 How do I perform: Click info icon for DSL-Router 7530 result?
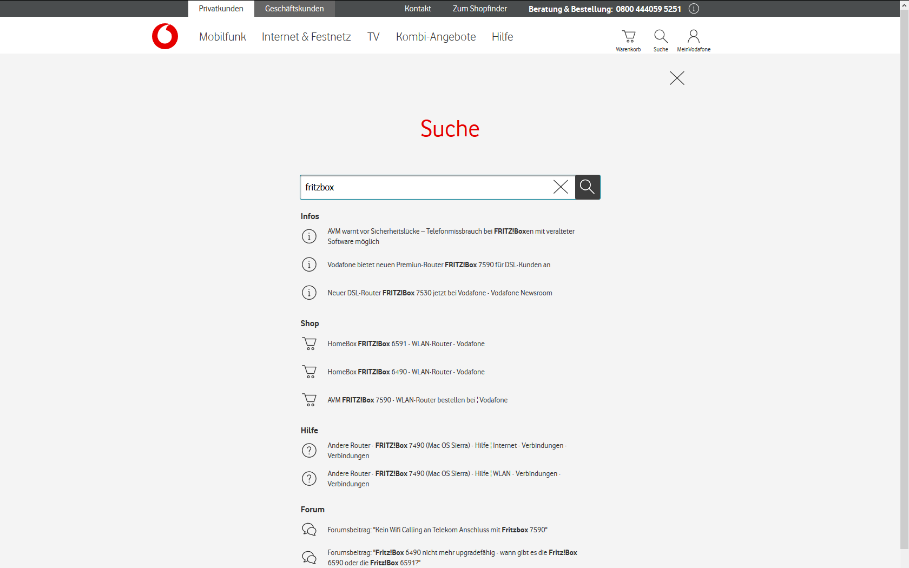309,293
